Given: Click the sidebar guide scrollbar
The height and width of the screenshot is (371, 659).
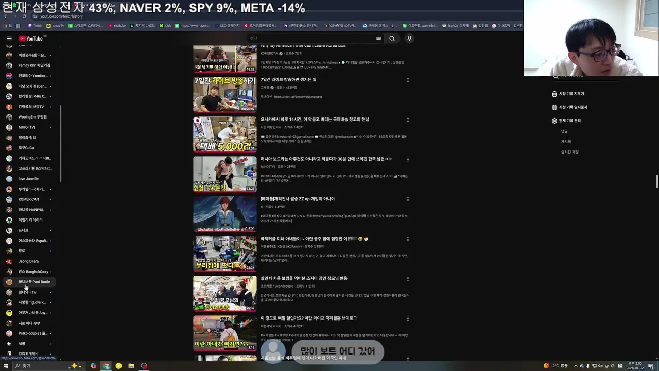Looking at the screenshot, I should [60, 143].
